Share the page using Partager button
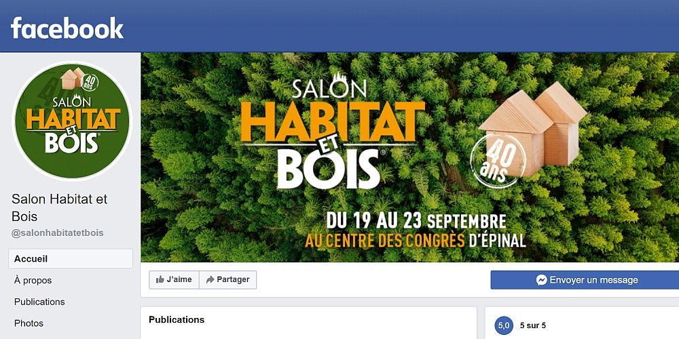 (227, 280)
